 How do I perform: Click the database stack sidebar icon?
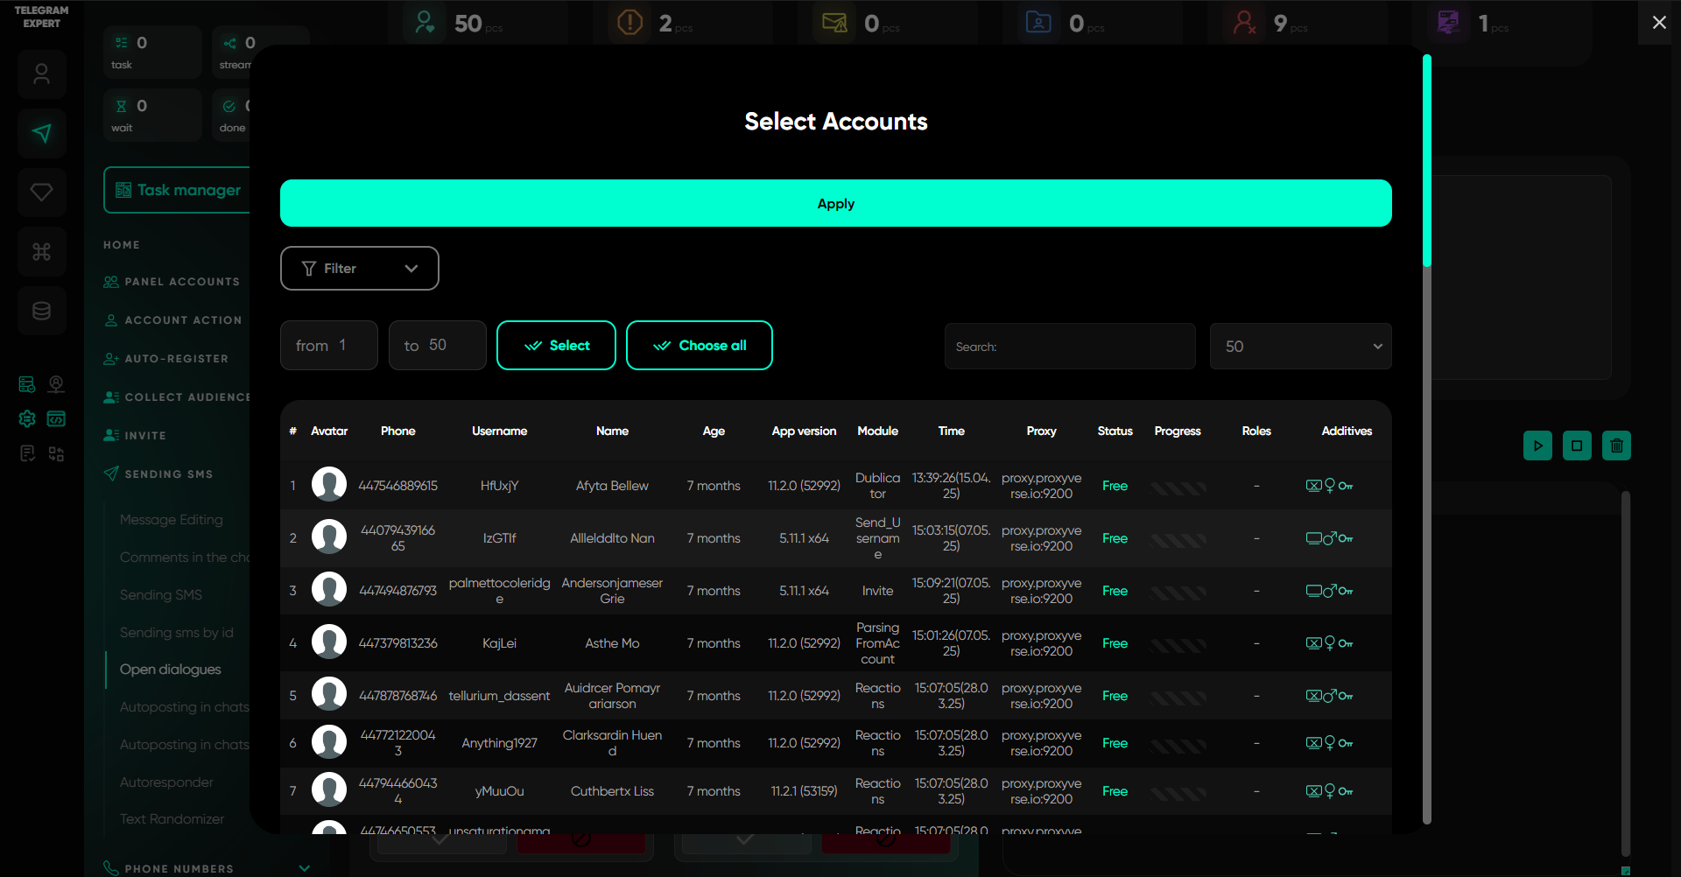click(x=41, y=311)
